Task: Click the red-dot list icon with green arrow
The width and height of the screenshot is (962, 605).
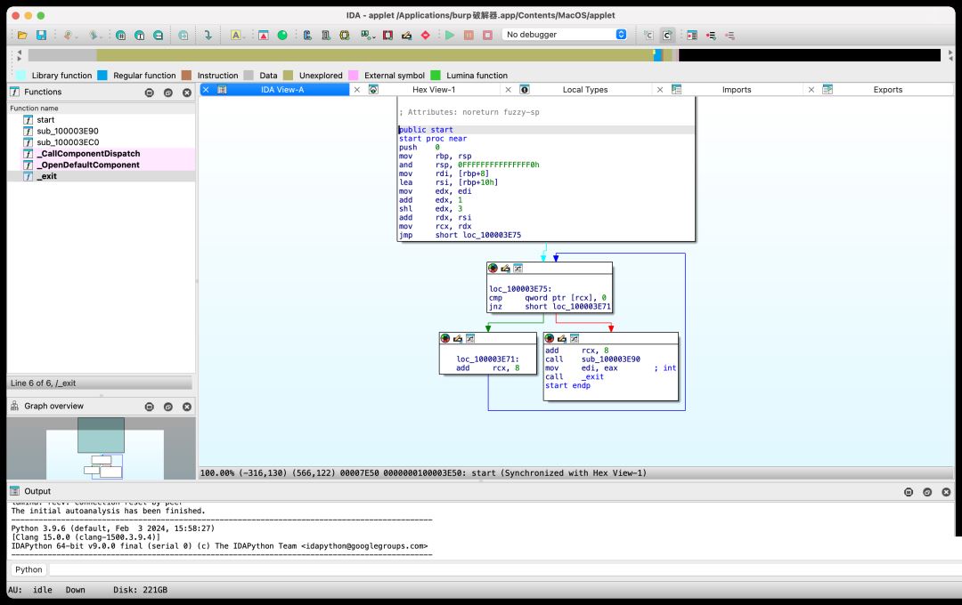Action: click(x=711, y=35)
